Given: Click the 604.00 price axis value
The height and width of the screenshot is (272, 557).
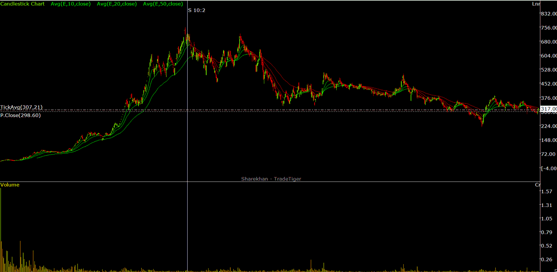Looking at the screenshot, I should (549, 56).
